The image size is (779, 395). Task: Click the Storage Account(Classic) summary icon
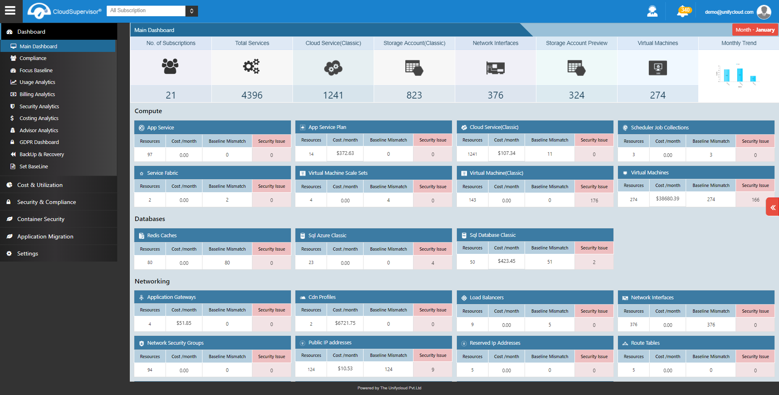tap(414, 68)
